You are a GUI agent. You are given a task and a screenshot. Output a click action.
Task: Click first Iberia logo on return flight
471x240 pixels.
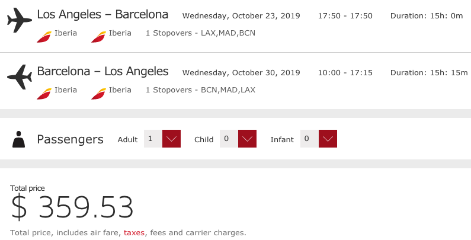click(44, 94)
